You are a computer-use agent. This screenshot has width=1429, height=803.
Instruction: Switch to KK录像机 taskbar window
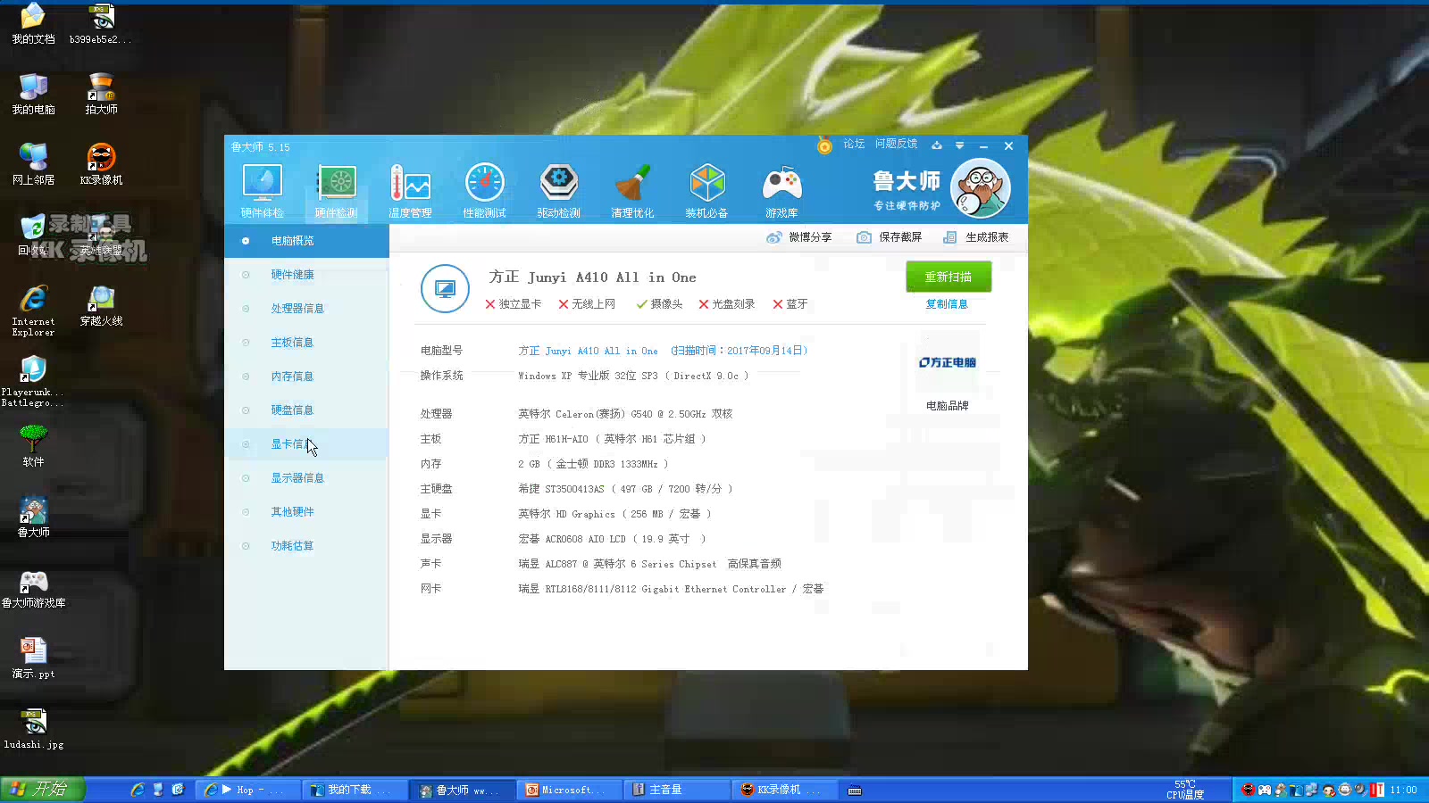[x=784, y=790]
